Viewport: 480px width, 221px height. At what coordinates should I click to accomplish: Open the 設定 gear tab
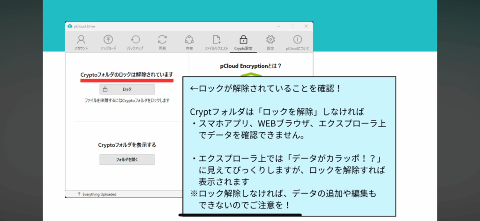pyautogui.click(x=270, y=42)
